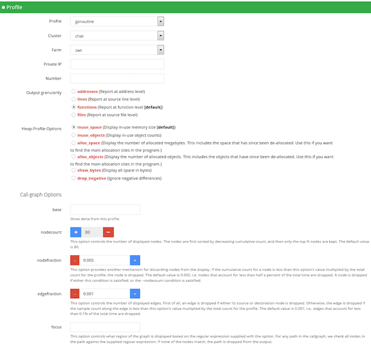Select the addresses output granularity radio
Viewport: 371px width, 347px height.
73,91
